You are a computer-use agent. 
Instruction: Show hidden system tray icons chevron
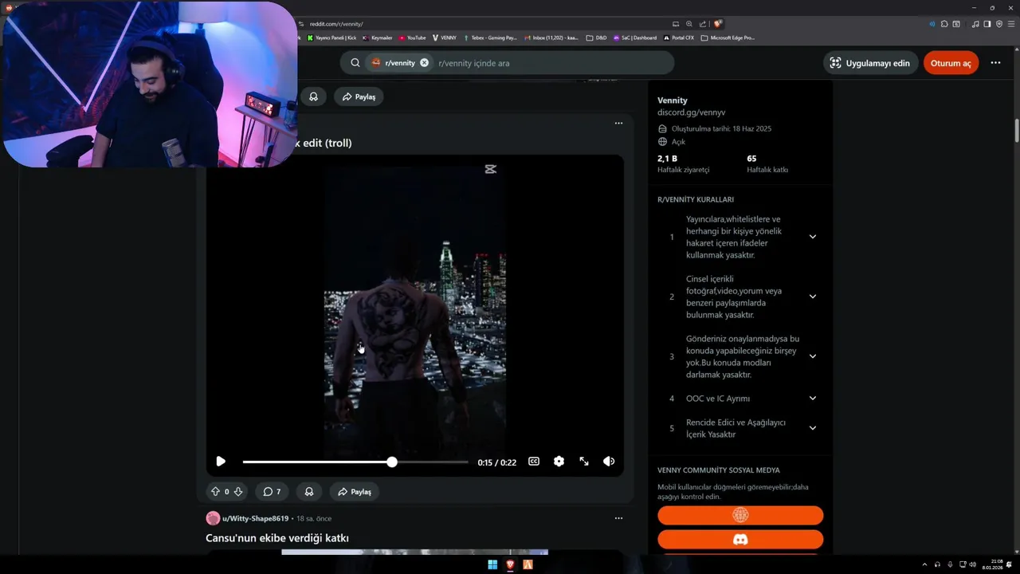(924, 564)
